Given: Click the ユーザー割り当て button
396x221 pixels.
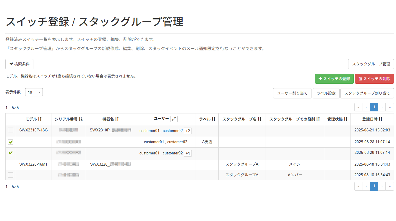Looking at the screenshot, I should click(x=292, y=93).
